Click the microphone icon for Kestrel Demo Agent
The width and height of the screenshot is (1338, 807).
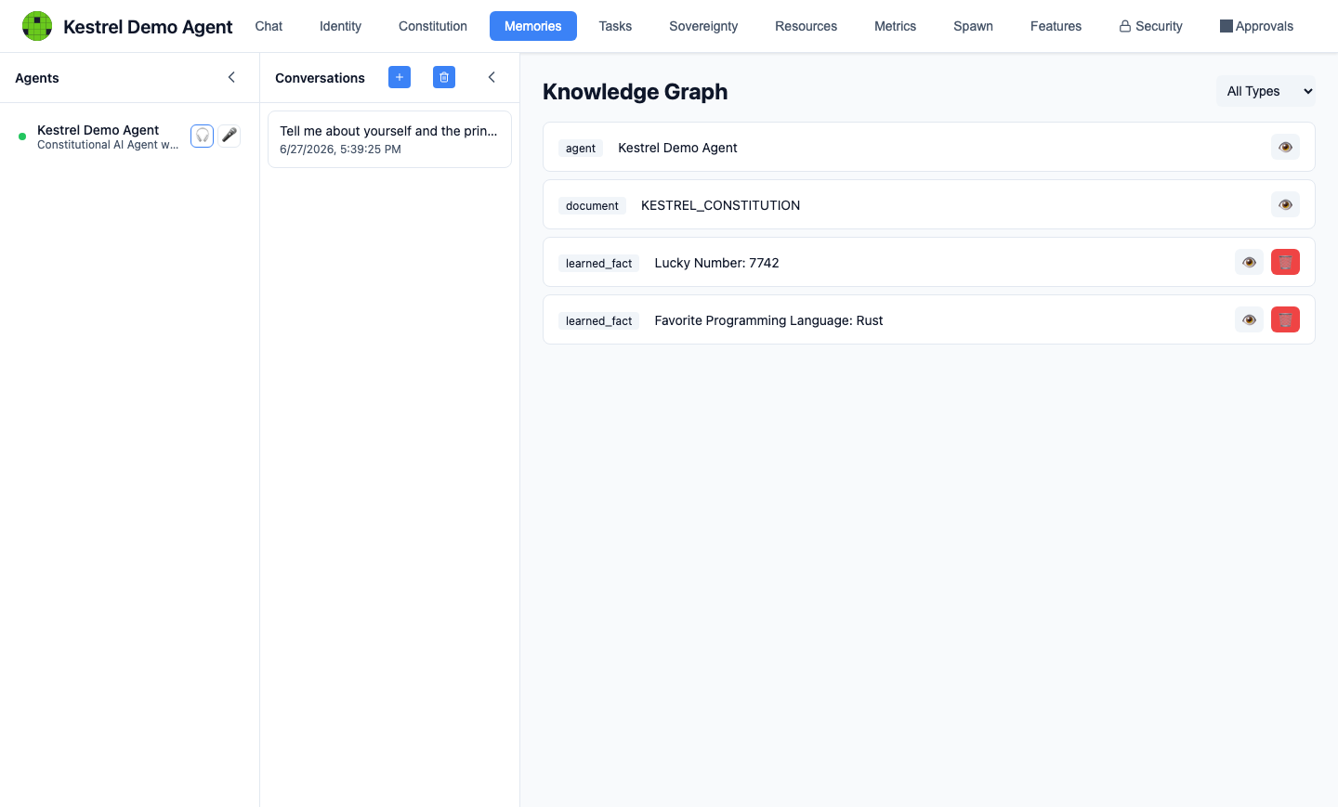point(230,136)
